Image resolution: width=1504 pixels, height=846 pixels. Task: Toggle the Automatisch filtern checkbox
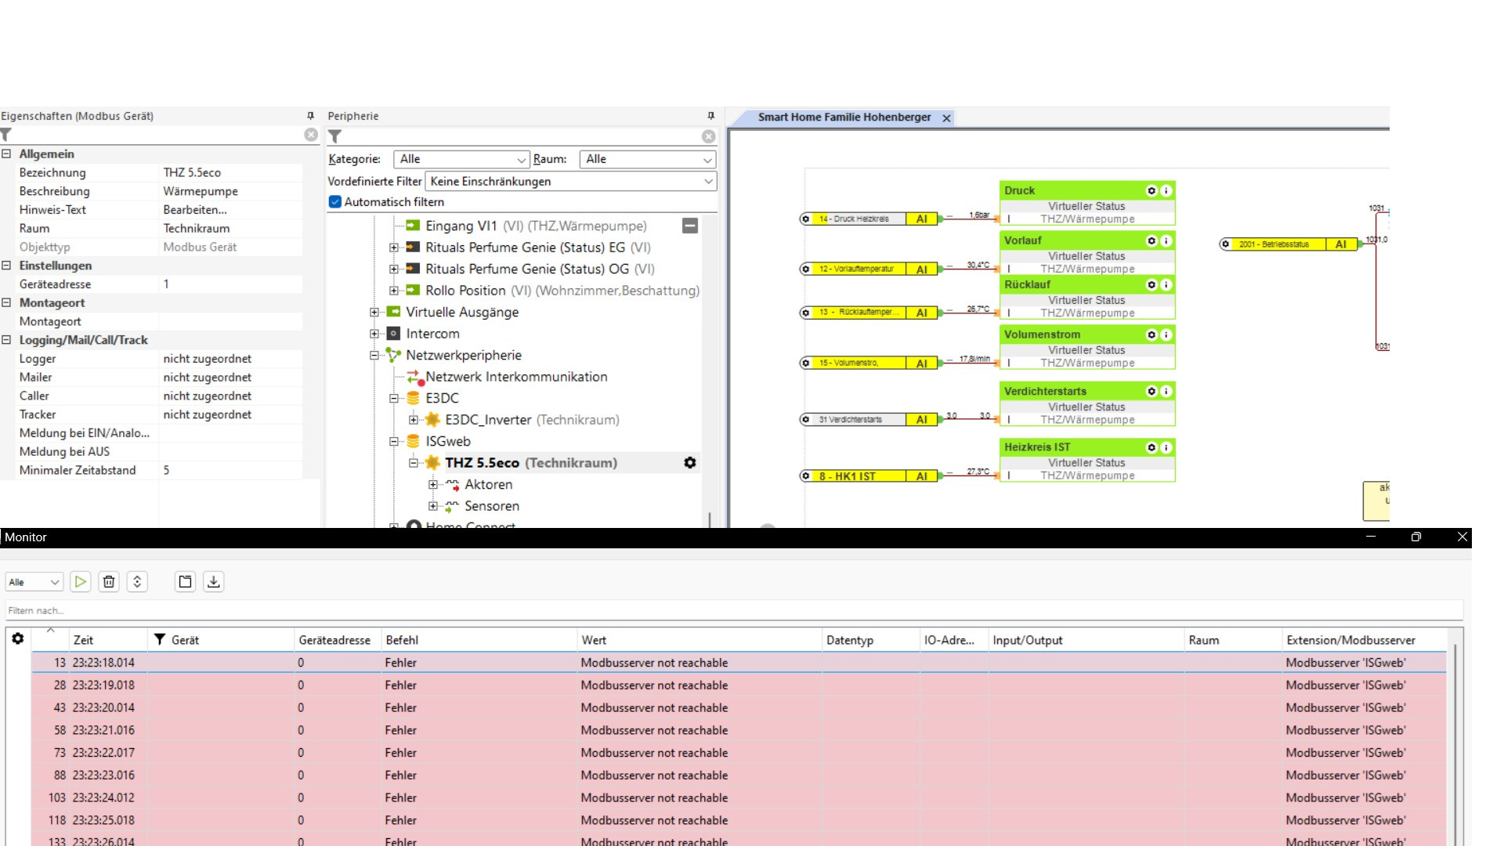pos(335,202)
